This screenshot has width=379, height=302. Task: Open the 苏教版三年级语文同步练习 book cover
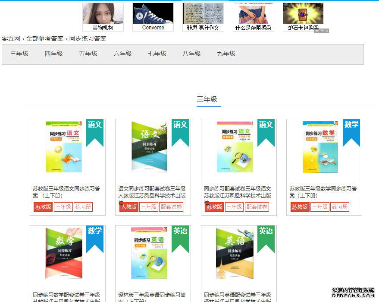tap(64, 147)
